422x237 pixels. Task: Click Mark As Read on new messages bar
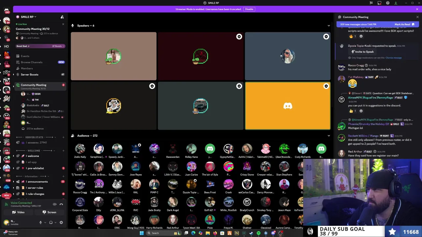(404, 24)
